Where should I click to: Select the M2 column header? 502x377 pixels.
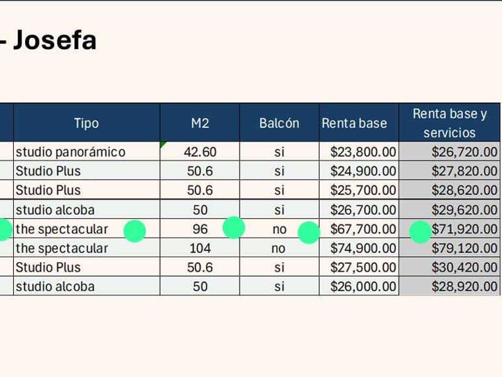pyautogui.click(x=200, y=123)
